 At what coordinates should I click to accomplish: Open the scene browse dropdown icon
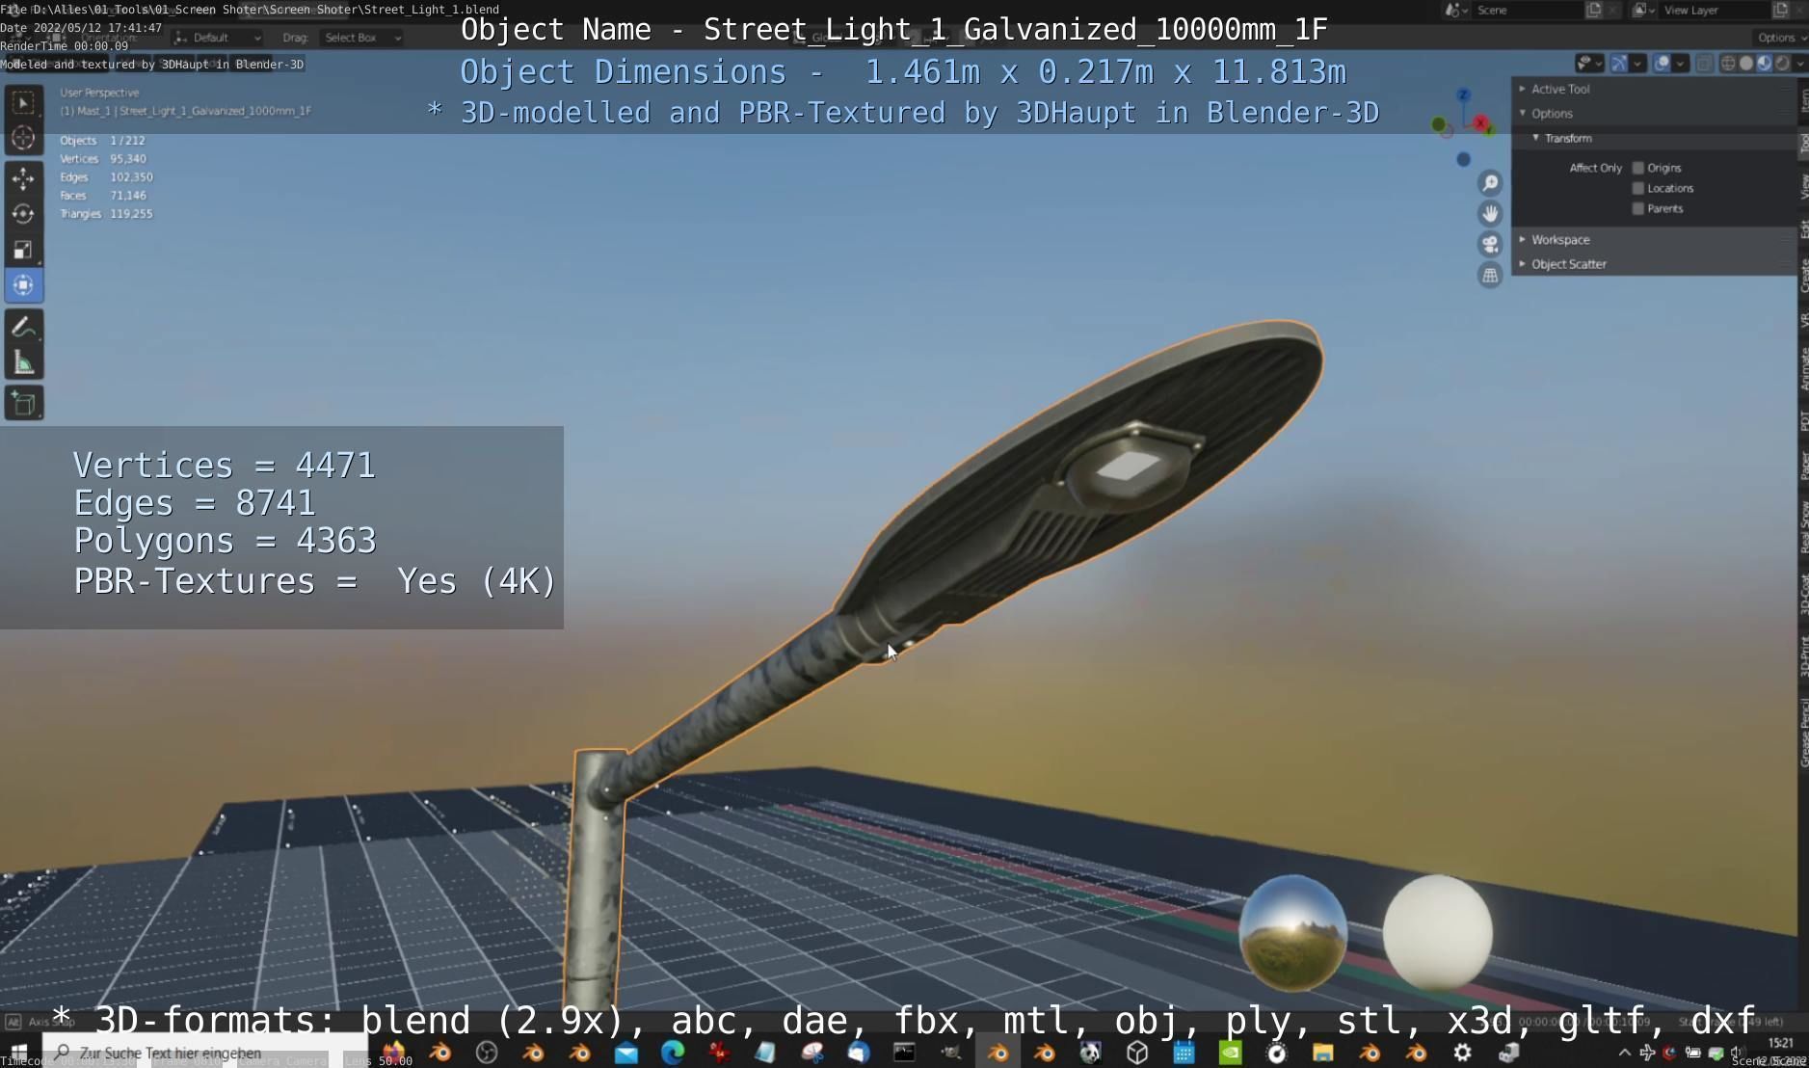pyautogui.click(x=1456, y=10)
